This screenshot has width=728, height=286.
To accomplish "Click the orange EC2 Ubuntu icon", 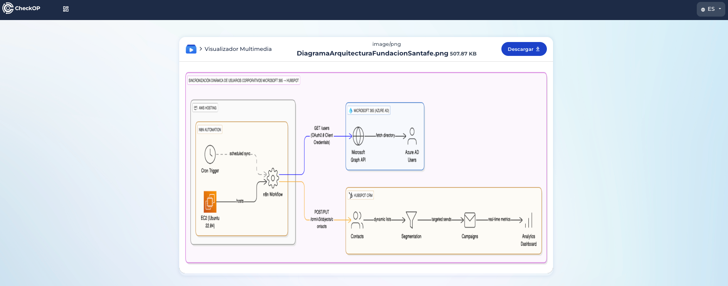I will tap(210, 202).
